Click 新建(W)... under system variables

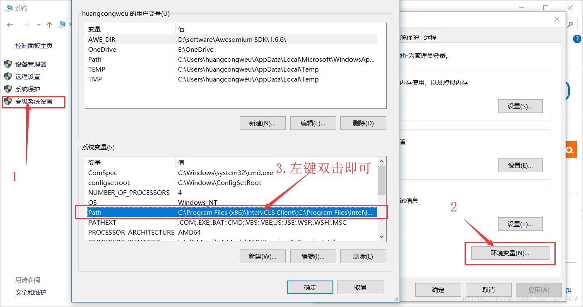pos(263,256)
